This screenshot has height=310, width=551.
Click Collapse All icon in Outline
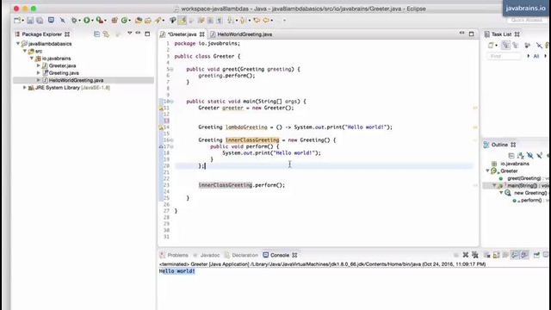coord(511,155)
